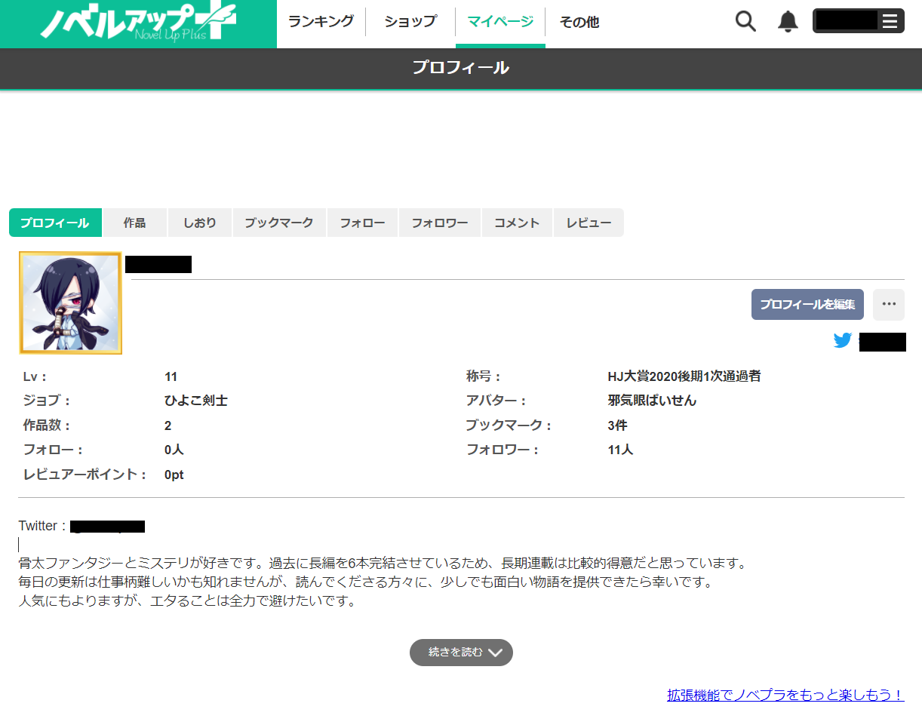Open the ショップ menu
This screenshot has width=922, height=725.
point(410,22)
